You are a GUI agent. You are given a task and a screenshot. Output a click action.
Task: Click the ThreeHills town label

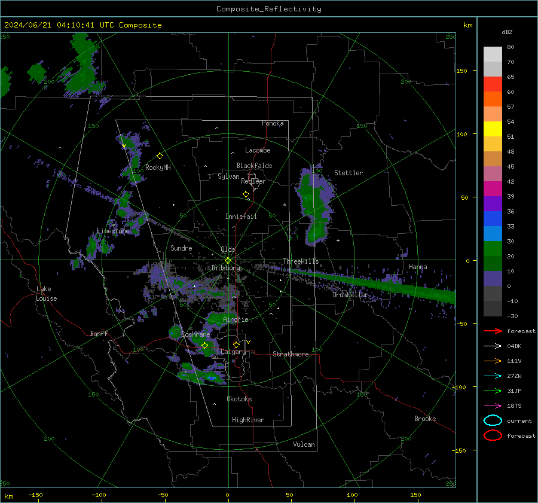pyautogui.click(x=301, y=261)
